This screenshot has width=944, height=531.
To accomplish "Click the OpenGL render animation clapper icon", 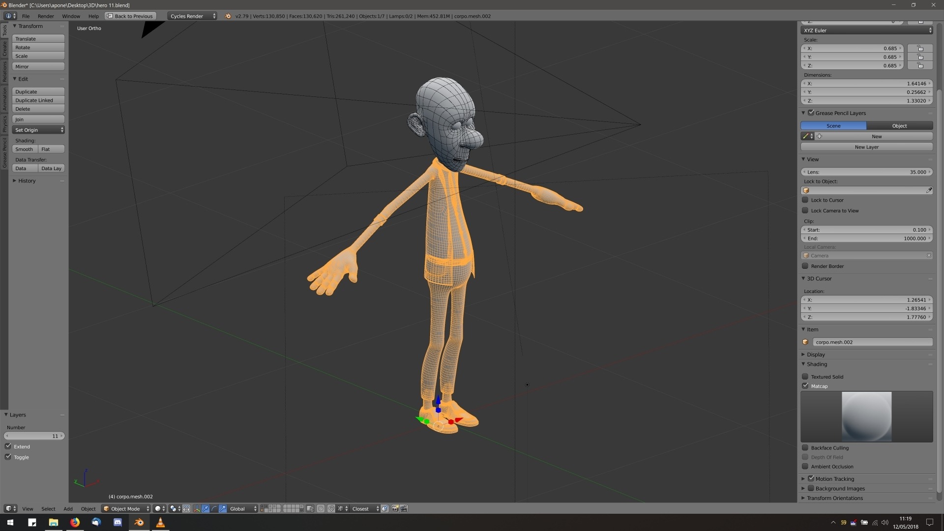I will [404, 509].
